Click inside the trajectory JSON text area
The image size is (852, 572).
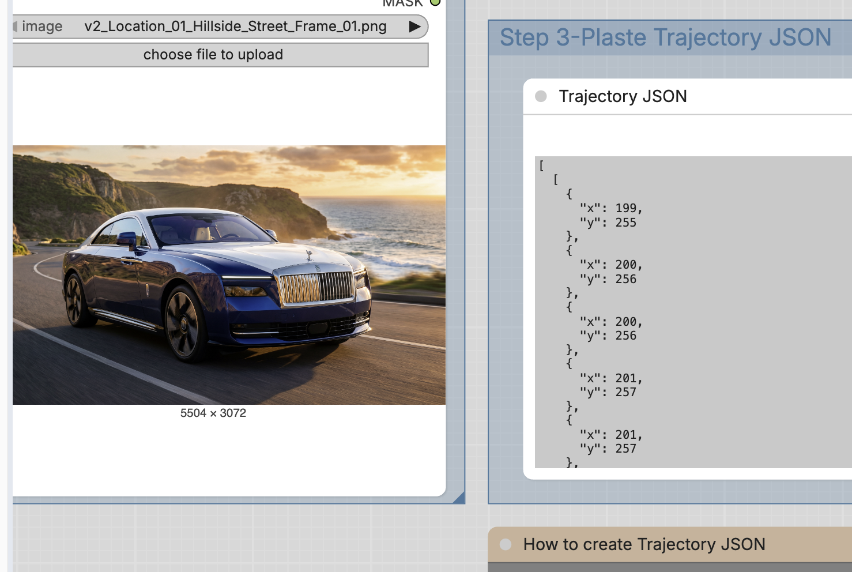point(693,312)
